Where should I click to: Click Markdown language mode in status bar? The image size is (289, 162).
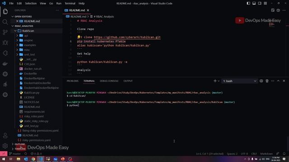pos(266,153)
